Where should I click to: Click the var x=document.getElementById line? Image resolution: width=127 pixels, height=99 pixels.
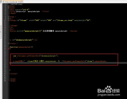click(36, 56)
